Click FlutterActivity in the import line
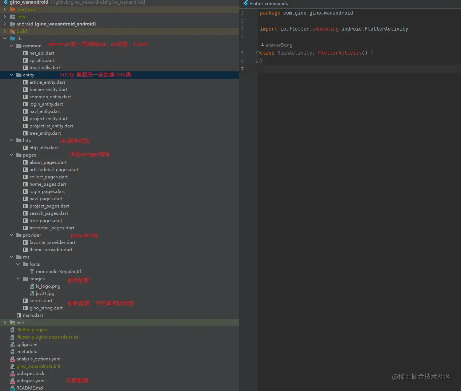 click(386, 29)
